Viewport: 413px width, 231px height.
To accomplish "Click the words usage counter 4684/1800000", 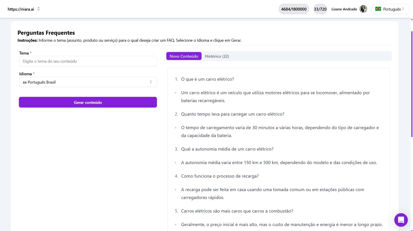I will [x=294, y=9].
